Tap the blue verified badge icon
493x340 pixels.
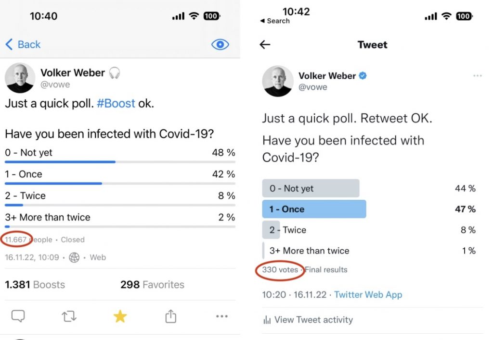click(363, 76)
